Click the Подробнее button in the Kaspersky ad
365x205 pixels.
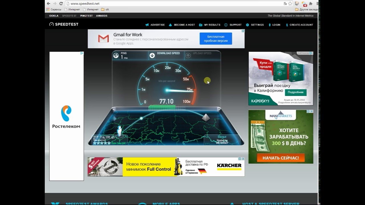click(x=295, y=92)
